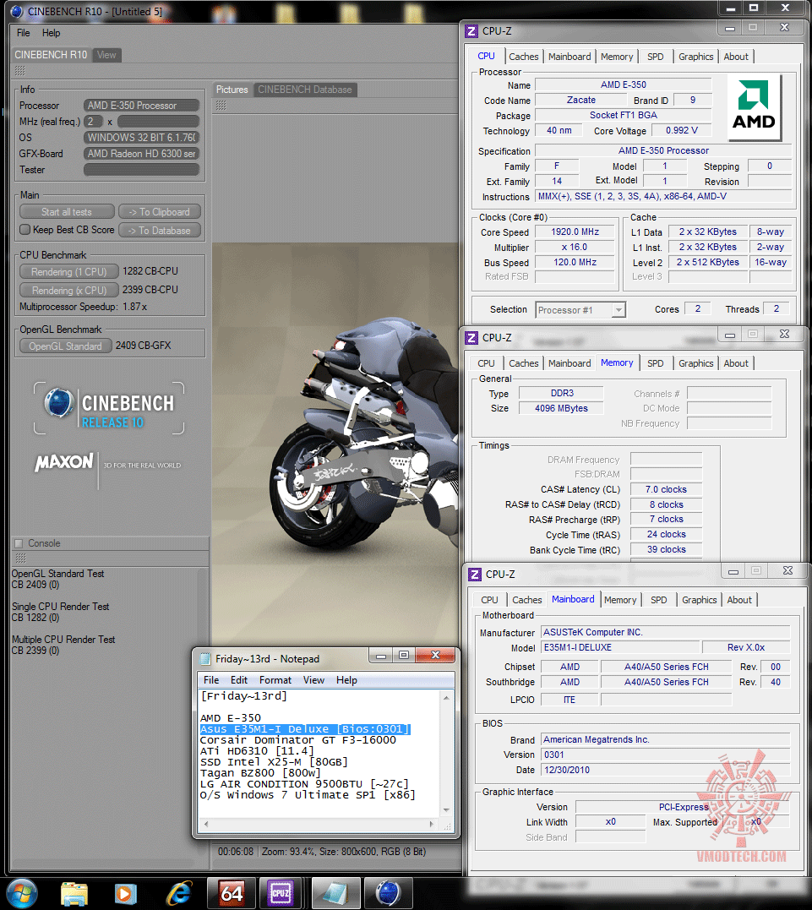Open Windows Explorer from the taskbar
812x910 pixels.
click(x=74, y=894)
